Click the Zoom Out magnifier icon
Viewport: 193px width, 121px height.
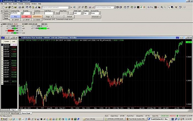[165, 7]
